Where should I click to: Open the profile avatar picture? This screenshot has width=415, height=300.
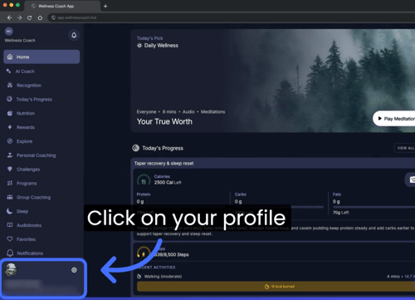[x=11, y=270]
